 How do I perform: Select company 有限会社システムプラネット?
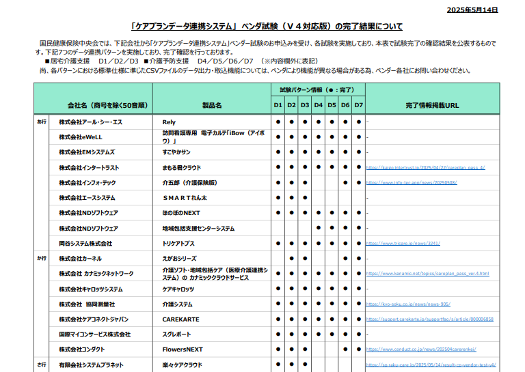coord(91,365)
